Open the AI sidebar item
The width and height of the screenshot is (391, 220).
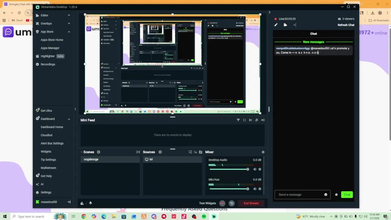39,184
